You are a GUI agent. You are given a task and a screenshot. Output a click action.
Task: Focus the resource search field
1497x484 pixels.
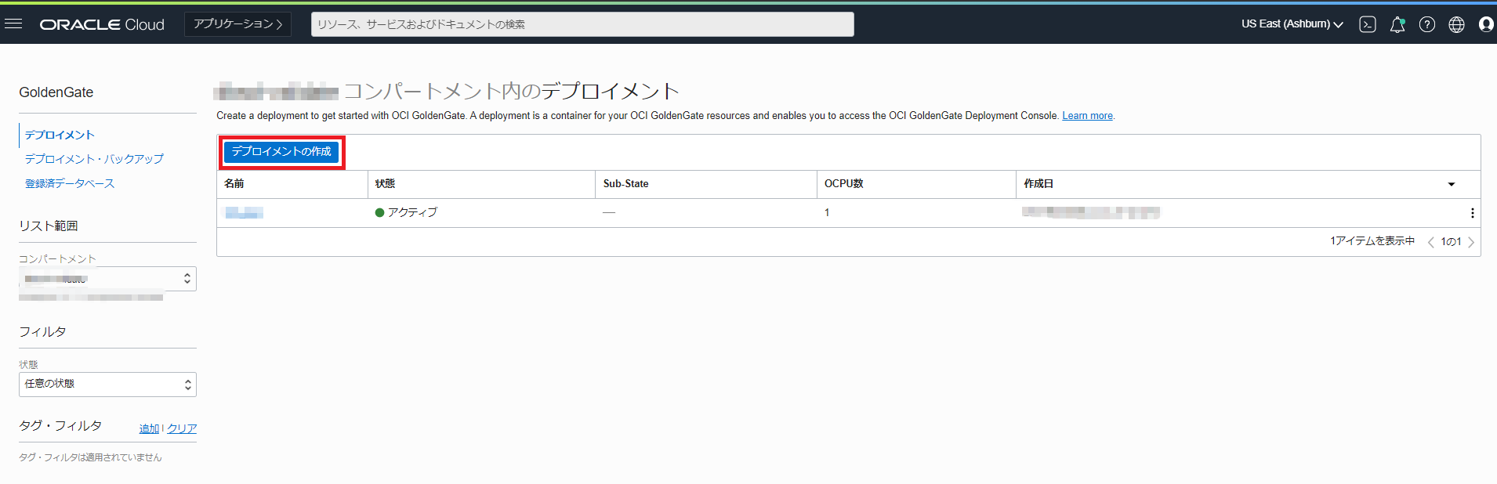pyautogui.click(x=582, y=24)
